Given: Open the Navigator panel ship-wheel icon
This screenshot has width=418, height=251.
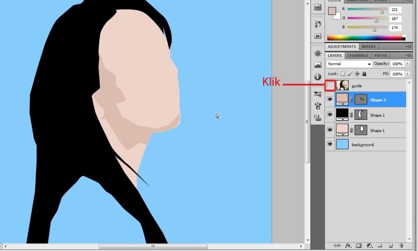Looking at the screenshot, I should pos(317,53).
